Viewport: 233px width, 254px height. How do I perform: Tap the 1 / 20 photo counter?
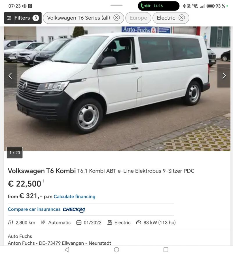coord(15,153)
